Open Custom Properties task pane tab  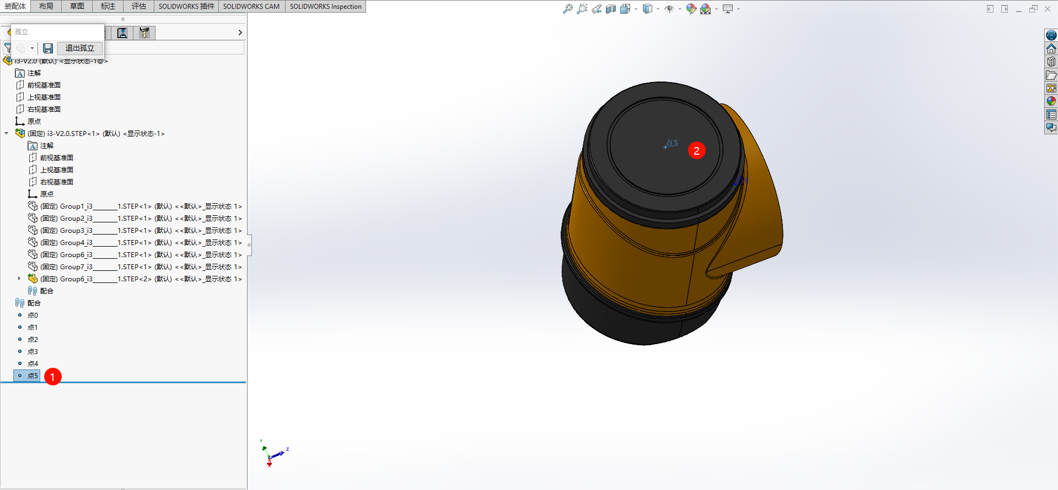click(x=1051, y=115)
